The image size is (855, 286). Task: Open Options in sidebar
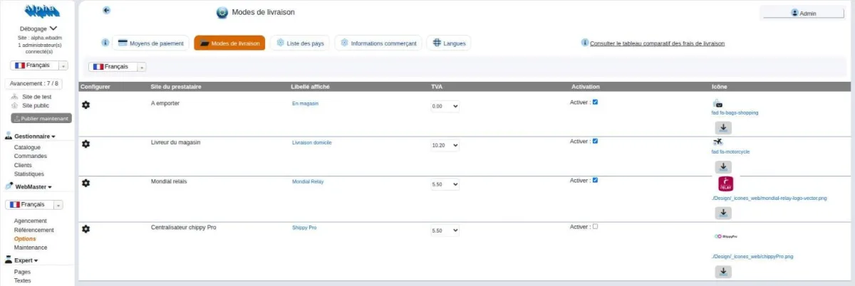pos(25,238)
